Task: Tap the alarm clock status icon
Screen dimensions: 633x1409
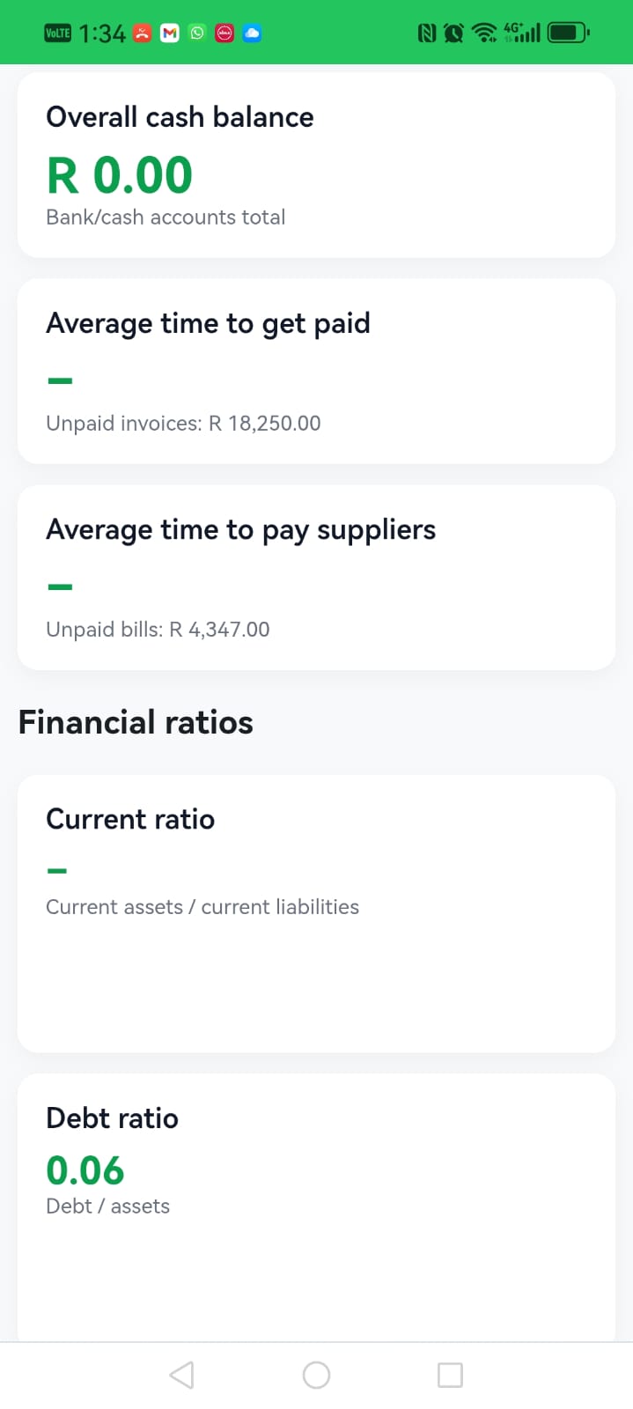Action: 454,32
